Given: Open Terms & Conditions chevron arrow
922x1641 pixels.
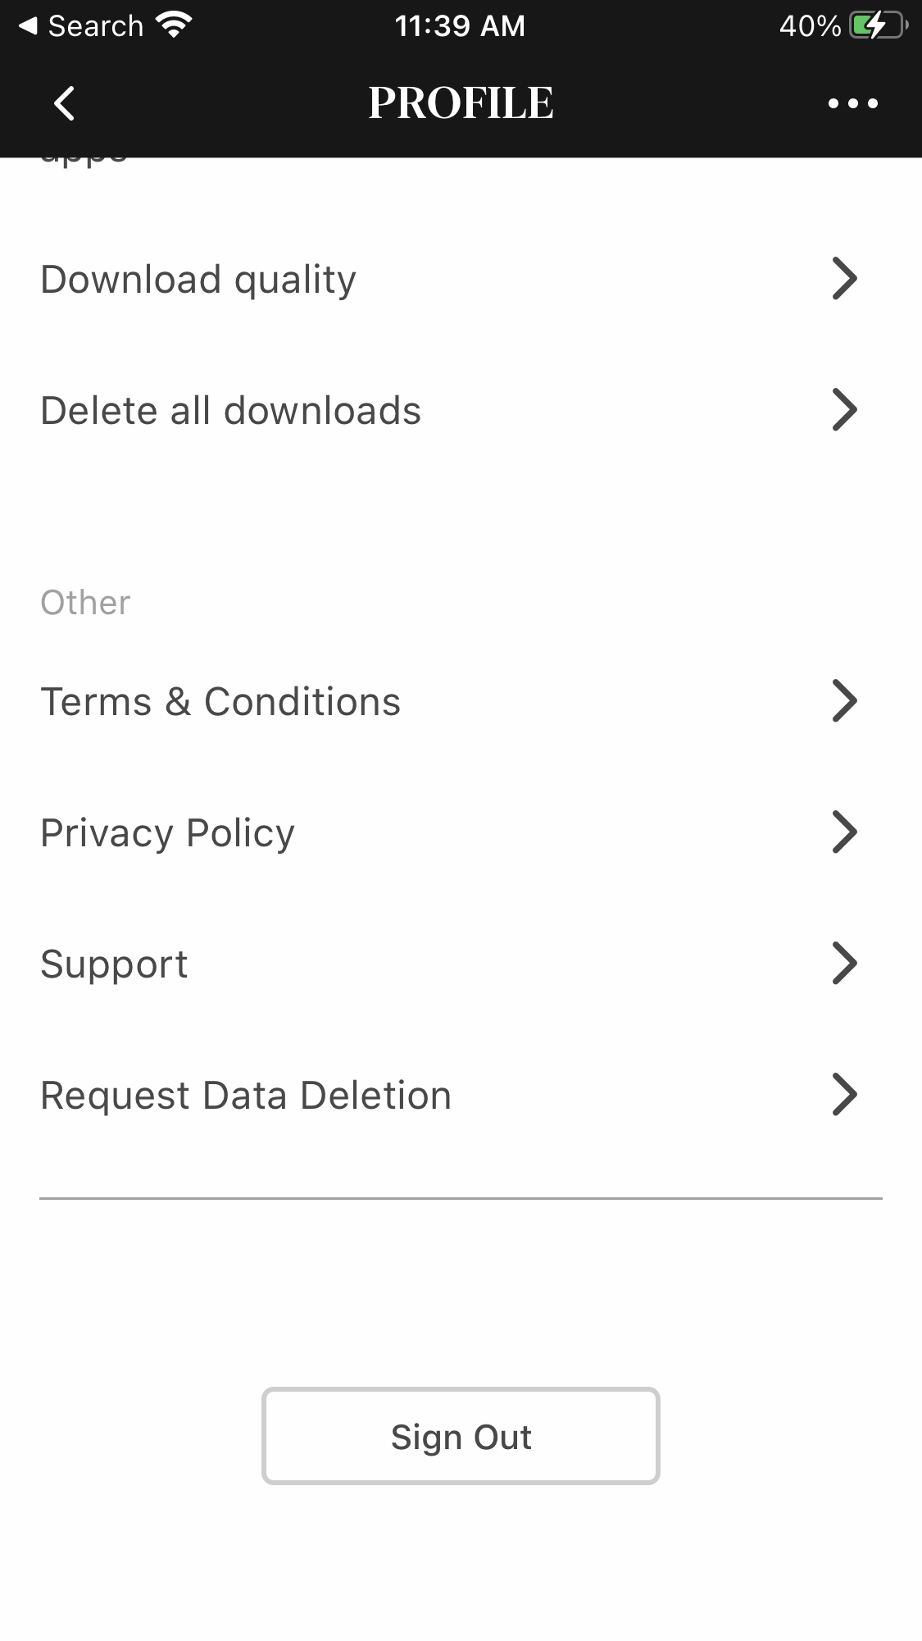Looking at the screenshot, I should [x=844, y=701].
